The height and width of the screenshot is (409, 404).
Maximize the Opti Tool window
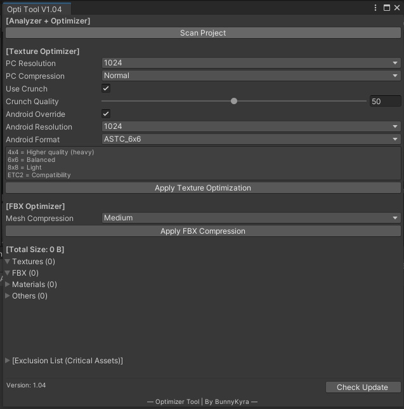click(x=386, y=8)
